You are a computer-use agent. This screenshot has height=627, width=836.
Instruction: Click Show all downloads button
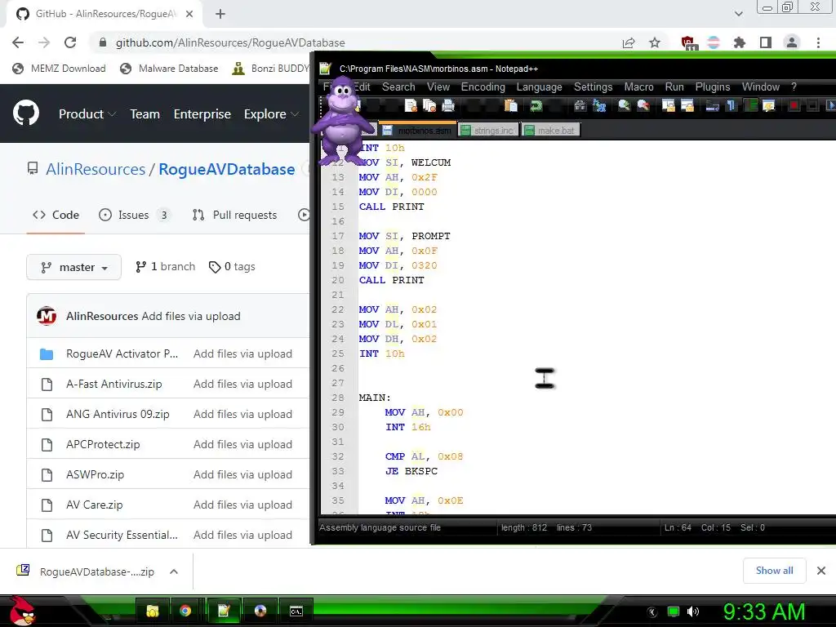(x=774, y=571)
